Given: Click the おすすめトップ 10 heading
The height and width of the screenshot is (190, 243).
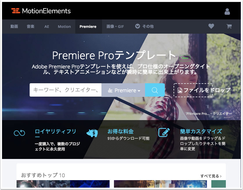Looking at the screenshot, I should (x=43, y=175).
